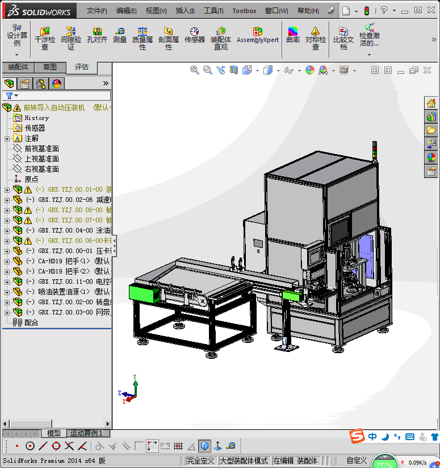Open 装配体直观 assembly visualization
The image size is (440, 468).
(221, 38)
